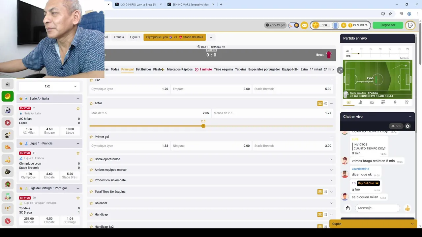Show standings table icon in match widget

(x=383, y=102)
